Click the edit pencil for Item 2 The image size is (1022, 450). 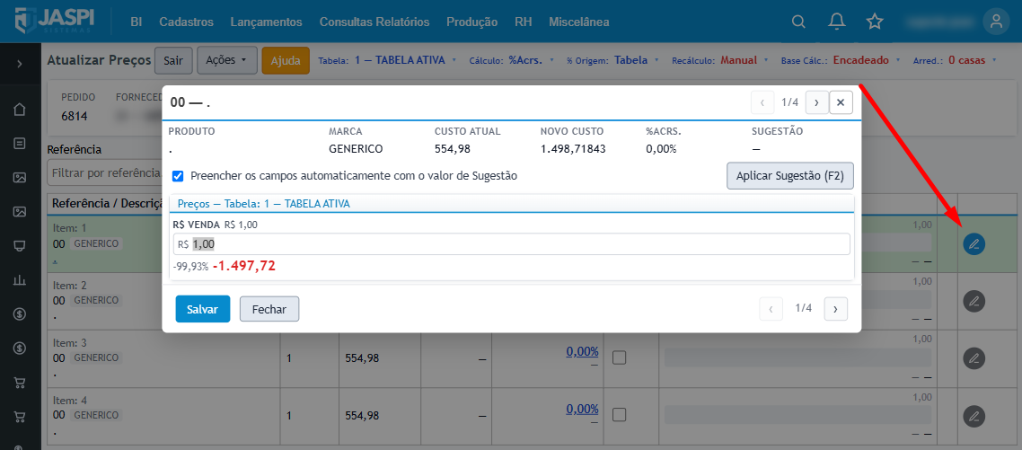(x=974, y=301)
